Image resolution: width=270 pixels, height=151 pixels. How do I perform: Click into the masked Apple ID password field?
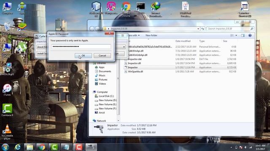coord(81,47)
